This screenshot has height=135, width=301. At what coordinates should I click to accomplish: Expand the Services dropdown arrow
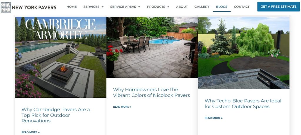103,7
